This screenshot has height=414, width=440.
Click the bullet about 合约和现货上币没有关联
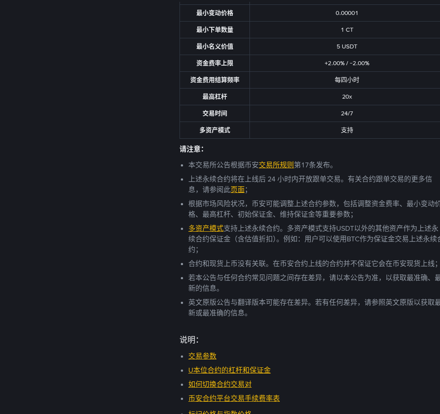pos(313,263)
